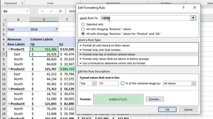Choose 'Format only cells that contain' rule
Image resolution: width=213 pixels, height=119 pixels.
pyautogui.click(x=138, y=50)
